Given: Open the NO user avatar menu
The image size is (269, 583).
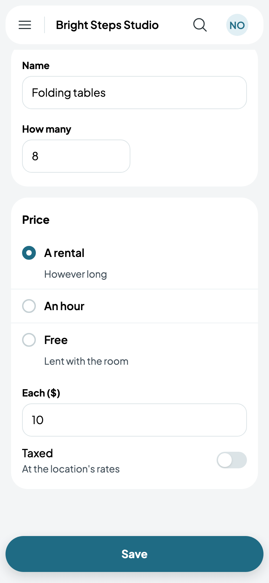Looking at the screenshot, I should point(237,25).
